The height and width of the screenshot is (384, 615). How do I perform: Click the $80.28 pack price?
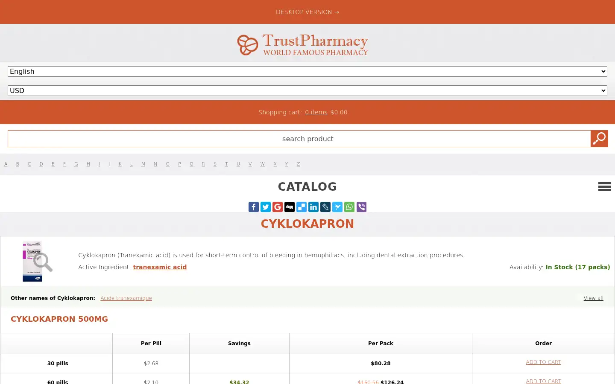coord(381,364)
